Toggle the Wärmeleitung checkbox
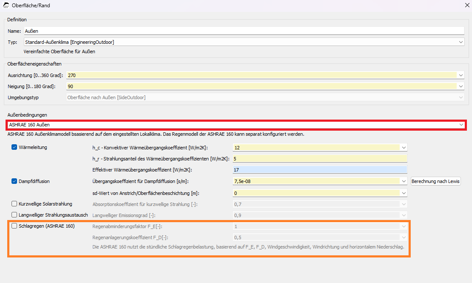 [x=14, y=147]
